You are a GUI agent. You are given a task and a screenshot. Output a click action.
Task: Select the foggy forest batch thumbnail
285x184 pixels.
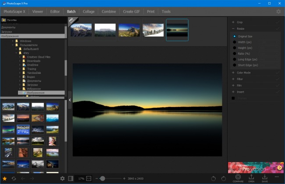point(105,30)
